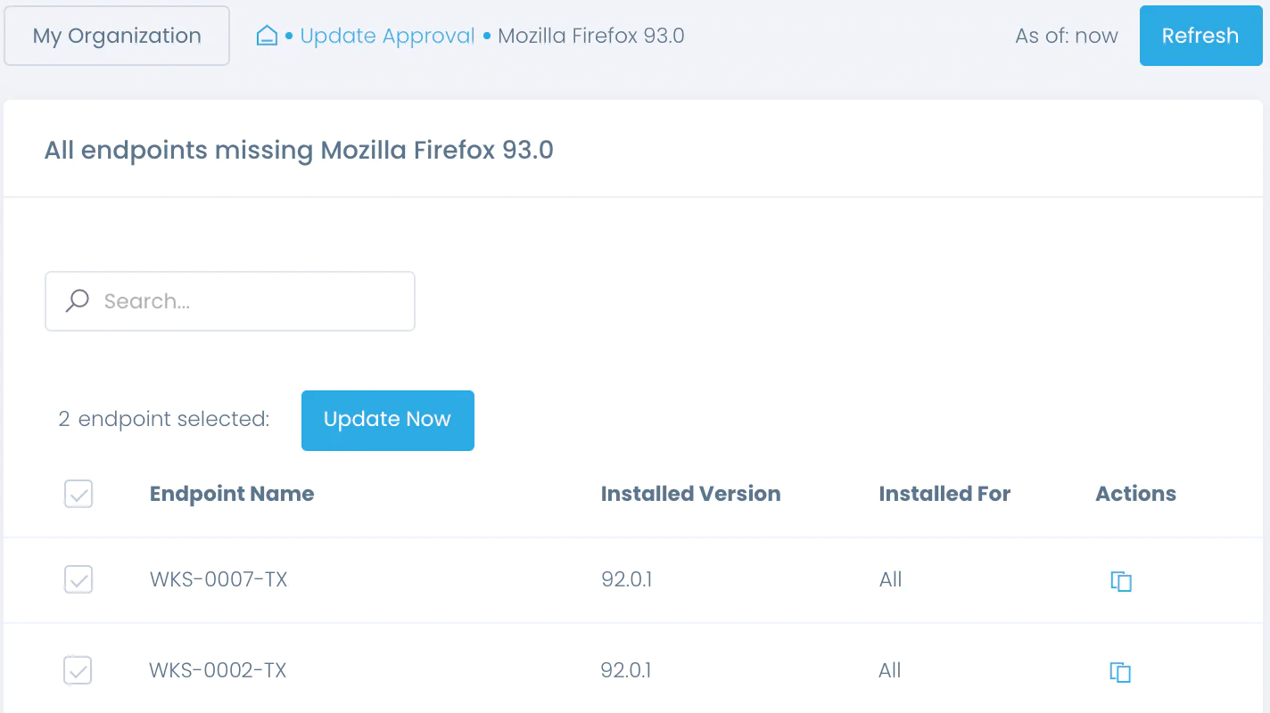Open the My Organization selector
The height and width of the screenshot is (713, 1270).
(x=116, y=36)
